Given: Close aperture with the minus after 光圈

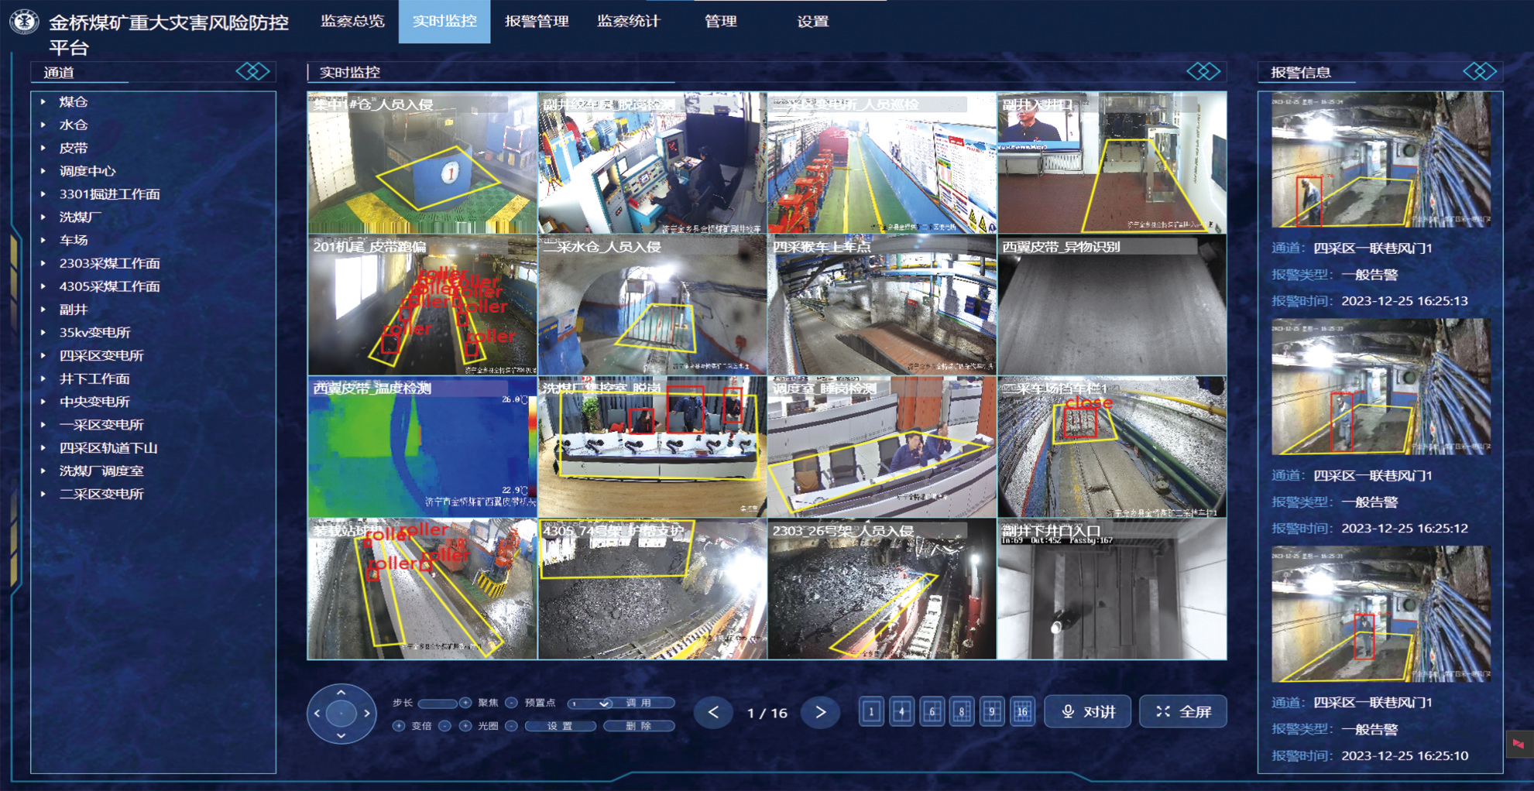Looking at the screenshot, I should point(511,726).
